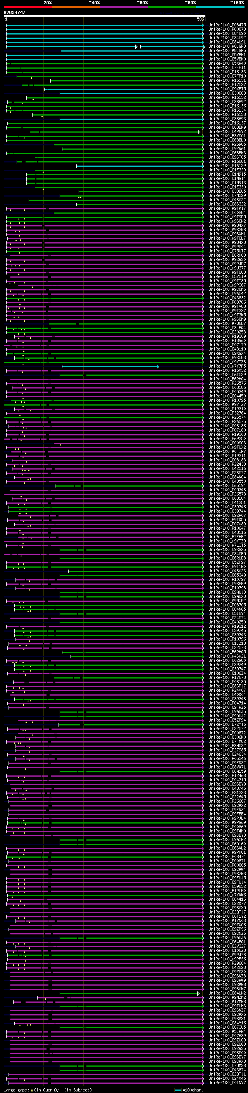Viewport: 248px width, 1093px height.
Task: Choose hit UniRef100_P22433
Action: click(x=227, y=464)
